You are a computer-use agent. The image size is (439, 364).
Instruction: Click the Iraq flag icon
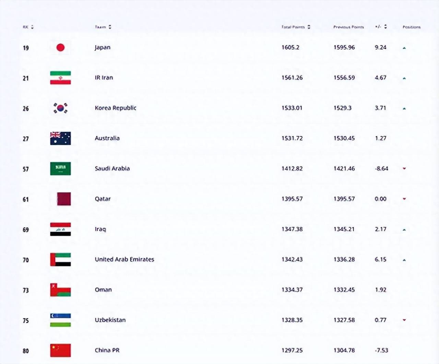pyautogui.click(x=60, y=229)
